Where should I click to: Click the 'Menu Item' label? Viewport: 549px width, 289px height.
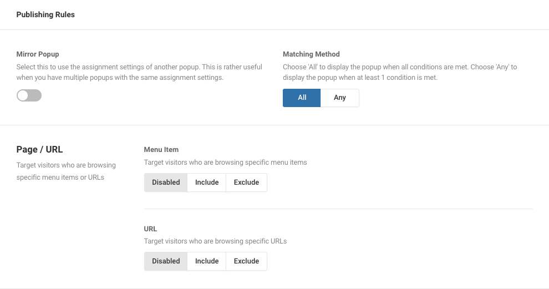161,150
